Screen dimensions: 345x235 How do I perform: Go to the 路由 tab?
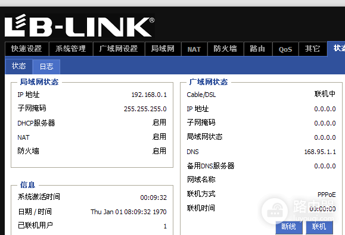(x=257, y=49)
